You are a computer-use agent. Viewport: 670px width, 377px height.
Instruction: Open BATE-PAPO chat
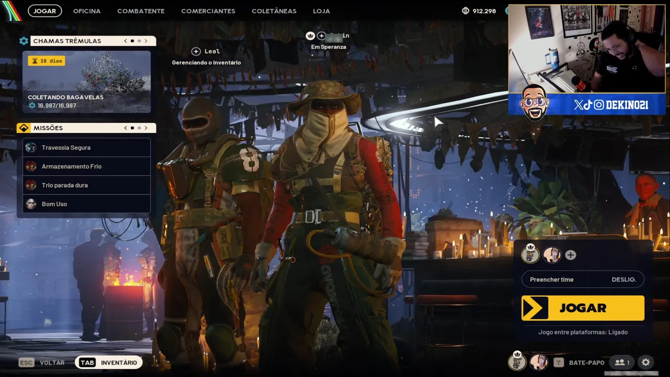586,362
